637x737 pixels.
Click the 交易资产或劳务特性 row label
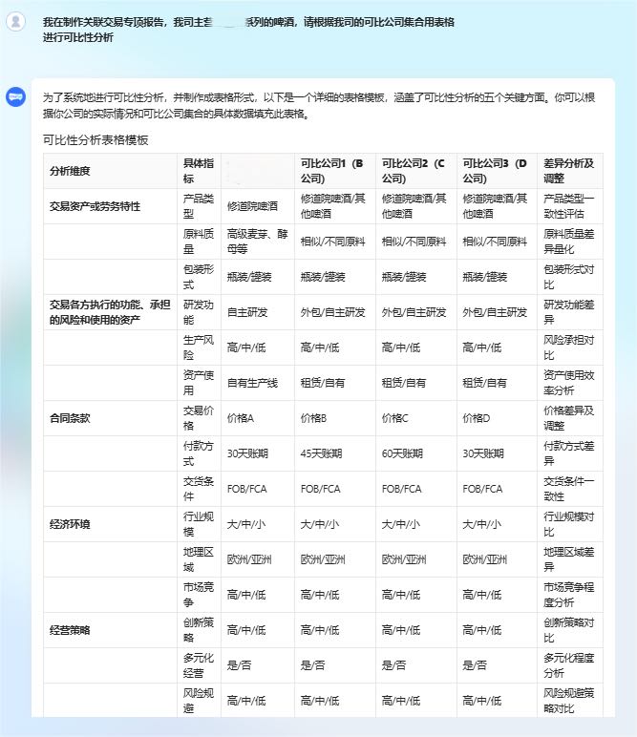pos(95,205)
